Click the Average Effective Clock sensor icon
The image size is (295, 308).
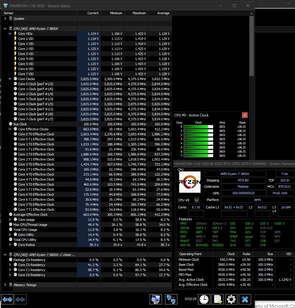[11, 214]
